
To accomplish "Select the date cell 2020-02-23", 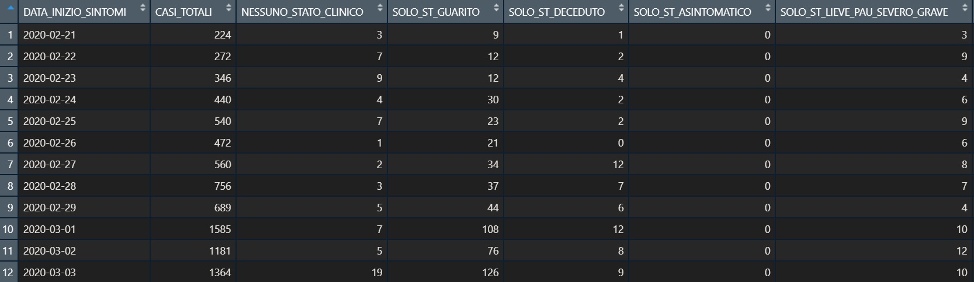I will pos(50,78).
